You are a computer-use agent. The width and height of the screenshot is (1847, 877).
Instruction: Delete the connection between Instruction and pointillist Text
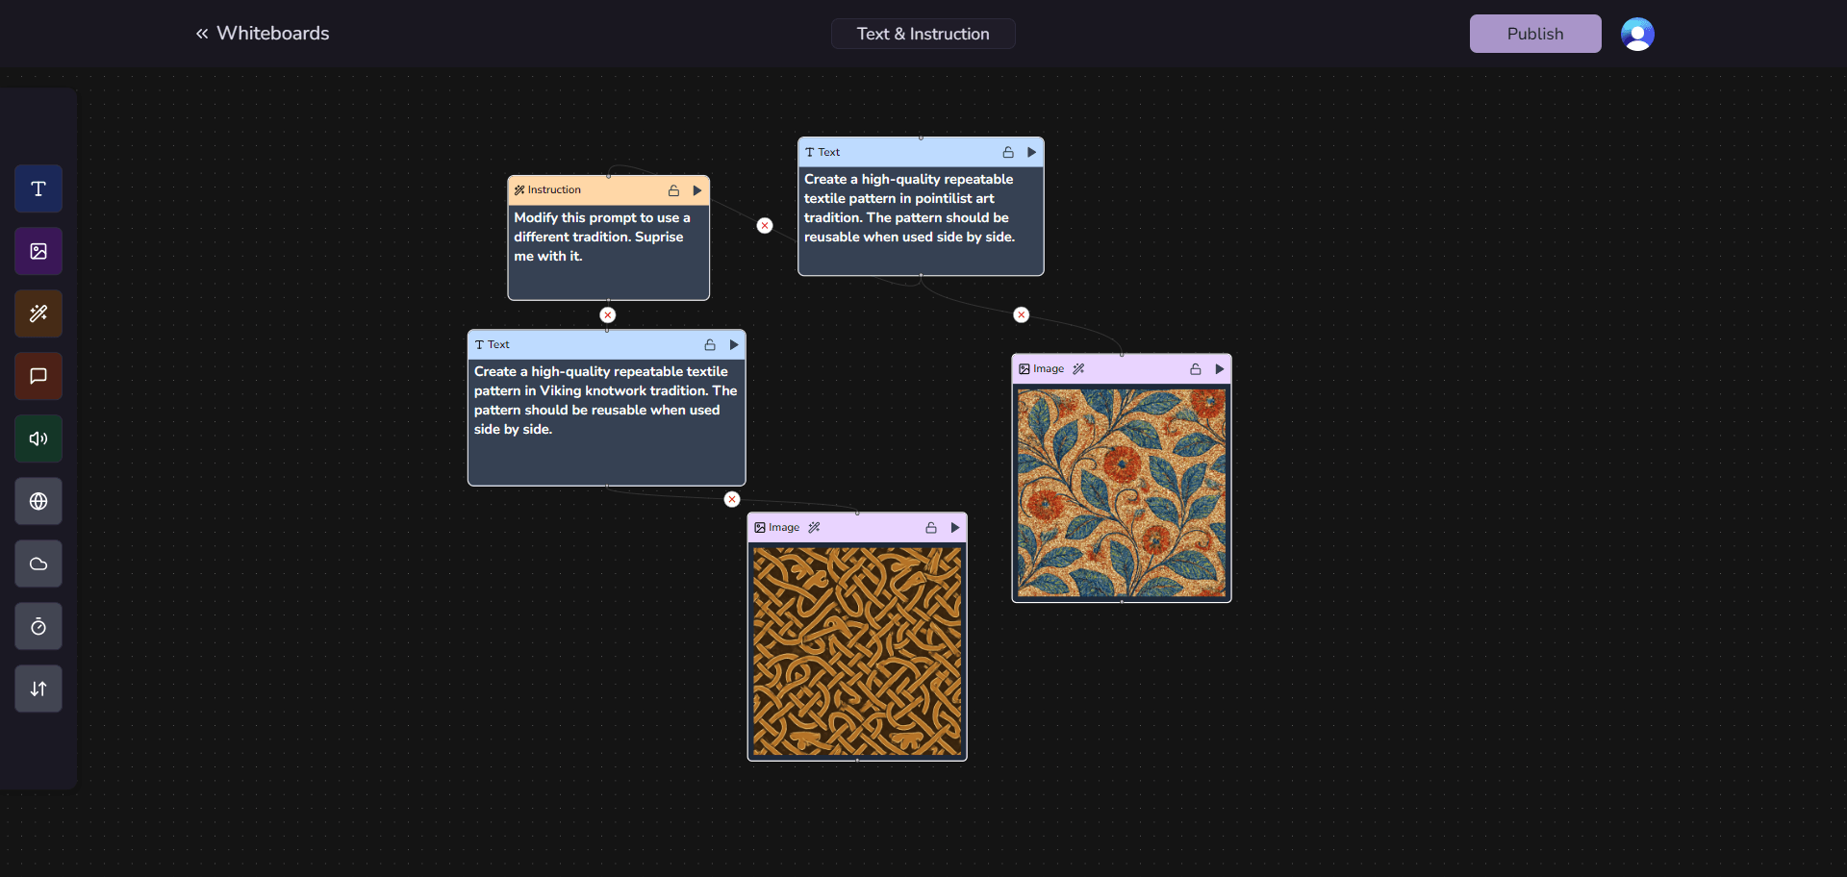pyautogui.click(x=765, y=226)
